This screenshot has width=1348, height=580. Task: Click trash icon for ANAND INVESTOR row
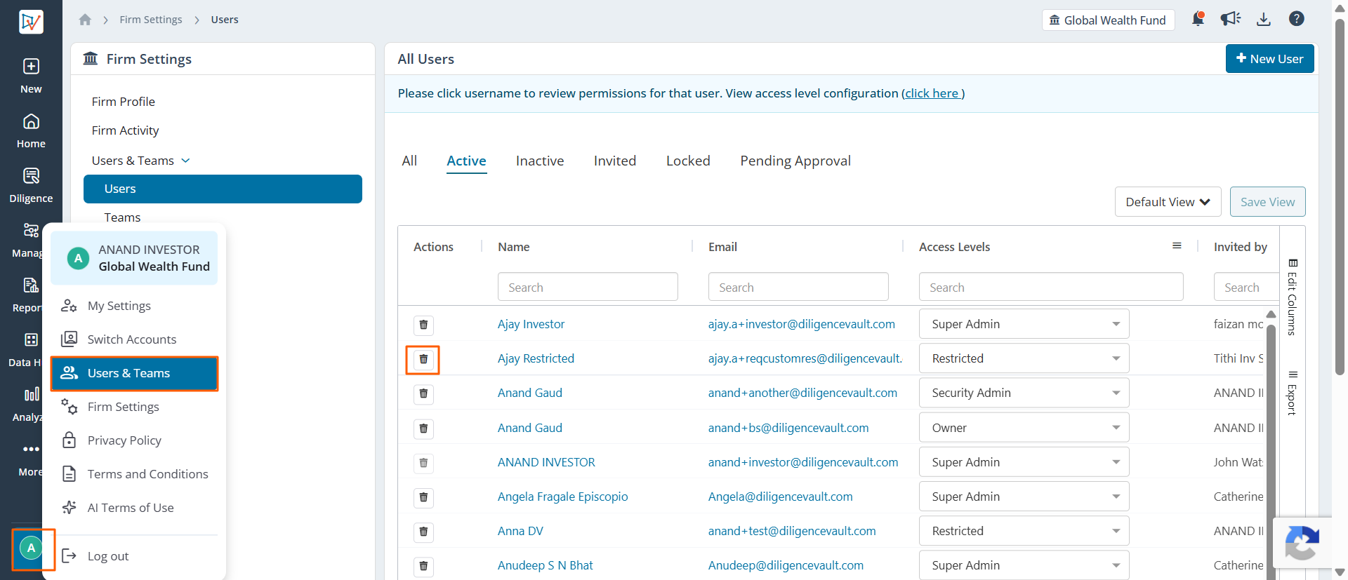pyautogui.click(x=423, y=462)
